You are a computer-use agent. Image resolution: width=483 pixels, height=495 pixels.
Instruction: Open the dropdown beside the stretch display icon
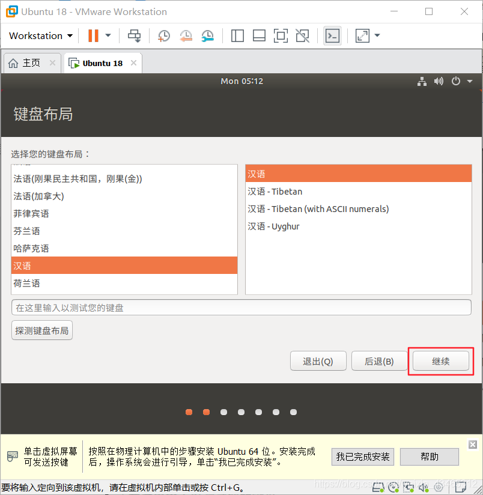(x=377, y=35)
